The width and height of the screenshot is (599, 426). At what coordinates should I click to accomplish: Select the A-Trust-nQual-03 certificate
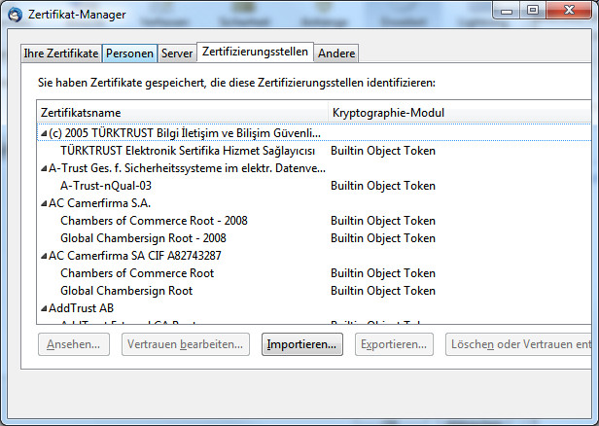(x=106, y=186)
